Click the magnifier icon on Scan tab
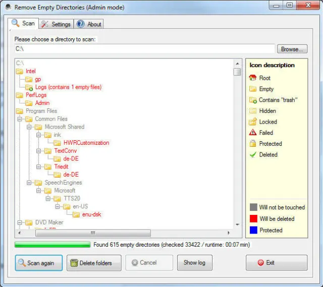Screen dimensions: 323x287 click(16, 23)
